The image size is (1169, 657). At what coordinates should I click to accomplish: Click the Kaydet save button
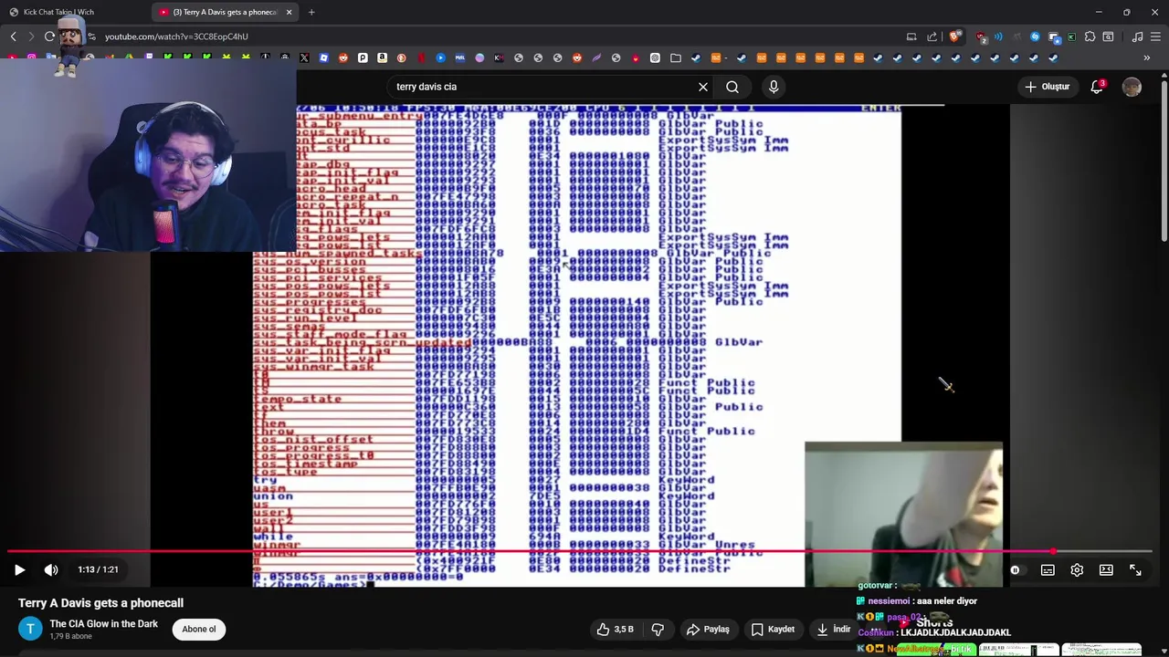pos(773,629)
